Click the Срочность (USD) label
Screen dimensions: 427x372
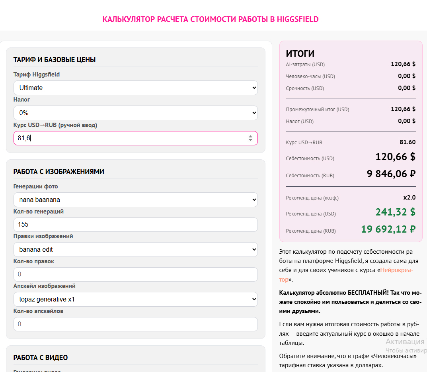(x=305, y=88)
